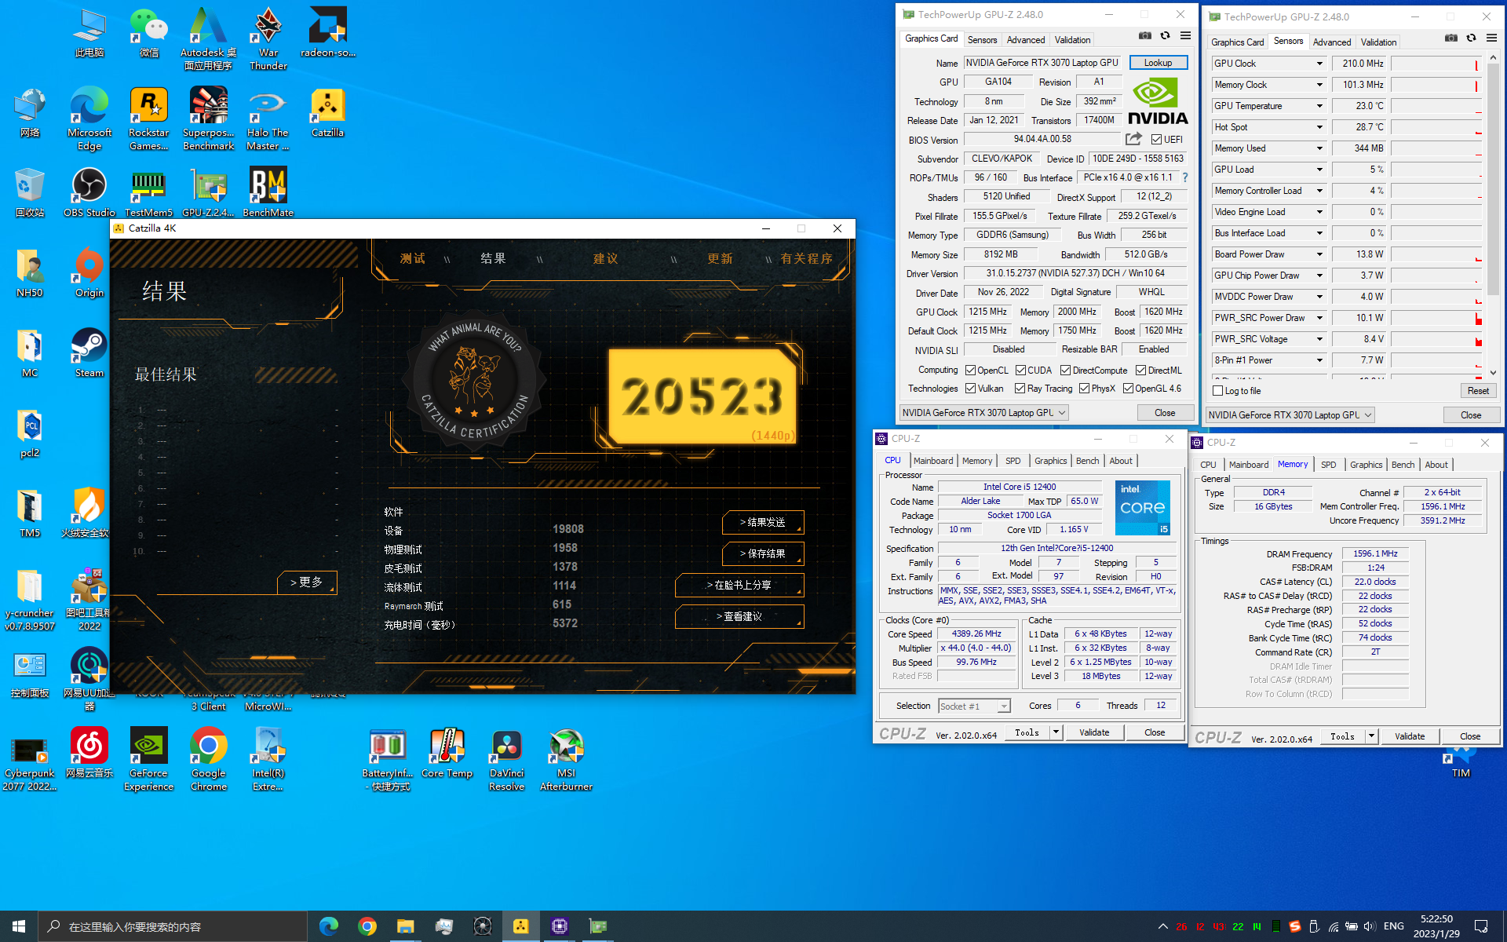This screenshot has height=942, width=1507.
Task: Click the Lookup button in GPU-Z
Action: click(x=1158, y=63)
